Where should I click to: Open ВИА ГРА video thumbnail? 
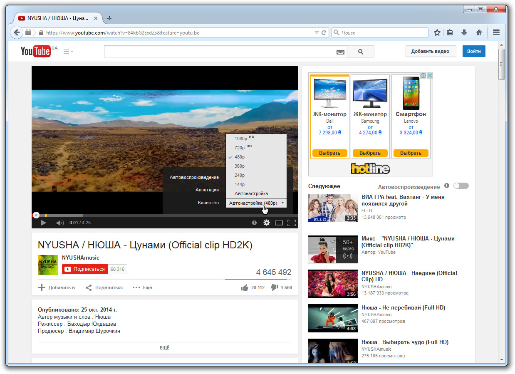pos(333,208)
